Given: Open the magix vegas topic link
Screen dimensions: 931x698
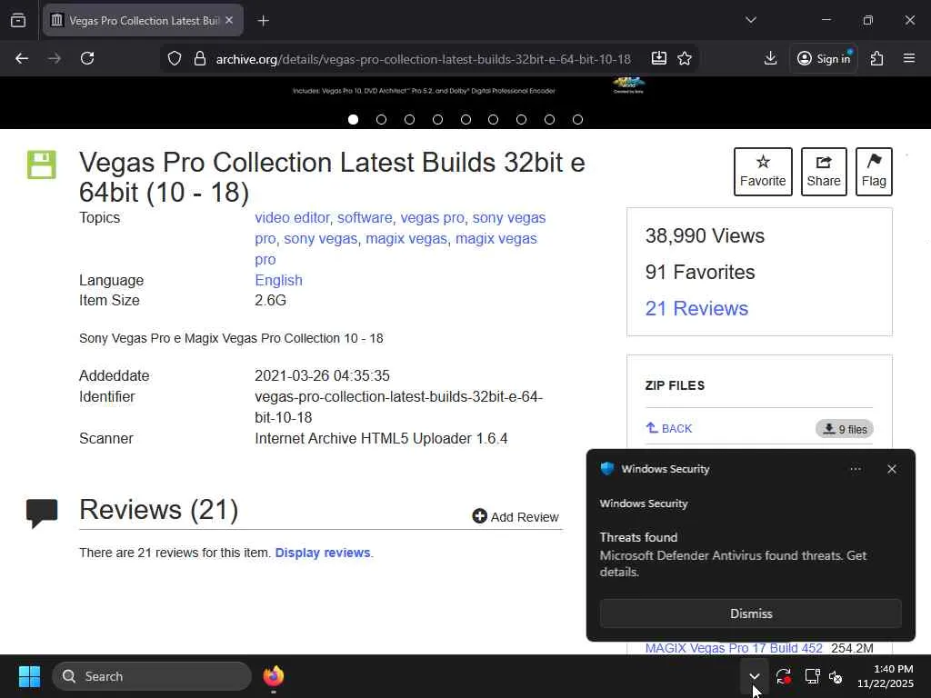Looking at the screenshot, I should click(x=406, y=239).
